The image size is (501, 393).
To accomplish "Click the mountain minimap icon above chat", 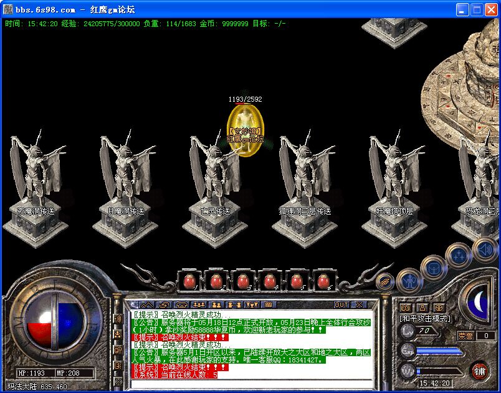I will point(146,305).
